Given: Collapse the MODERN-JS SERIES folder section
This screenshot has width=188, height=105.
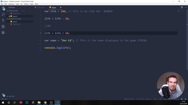Looking at the screenshot, I should tap(14, 19).
